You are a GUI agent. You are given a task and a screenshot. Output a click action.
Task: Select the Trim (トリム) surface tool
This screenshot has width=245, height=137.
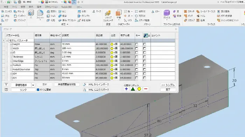201,16
